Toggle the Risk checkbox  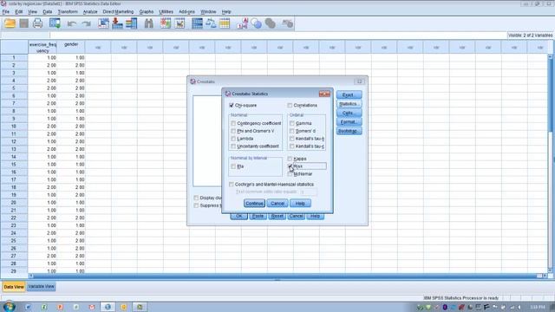pyautogui.click(x=290, y=166)
